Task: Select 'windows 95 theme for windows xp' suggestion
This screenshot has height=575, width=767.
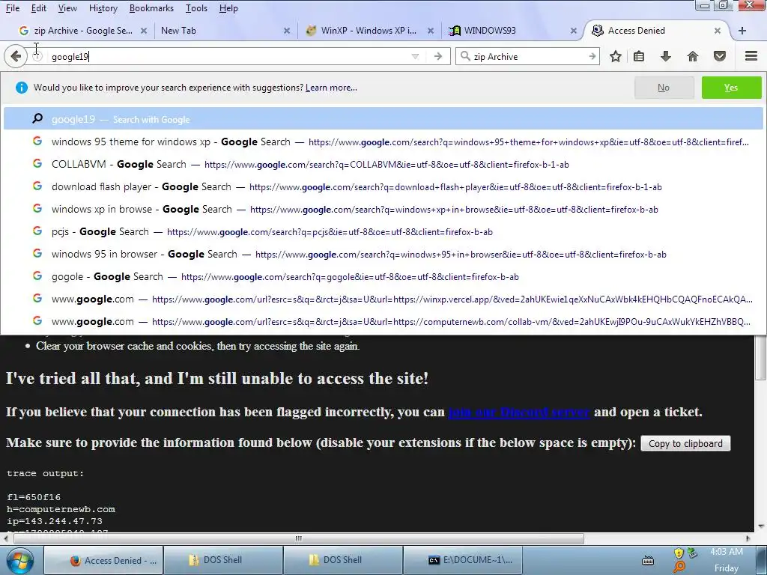Action: tap(383, 142)
